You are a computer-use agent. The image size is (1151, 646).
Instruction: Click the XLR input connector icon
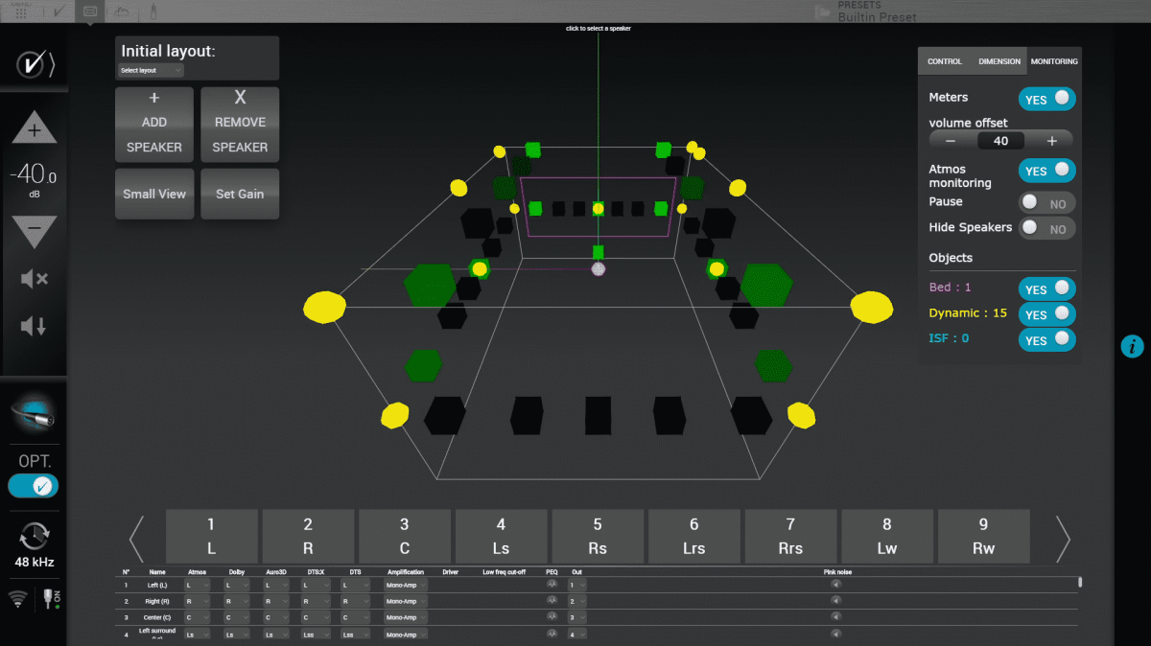34,412
